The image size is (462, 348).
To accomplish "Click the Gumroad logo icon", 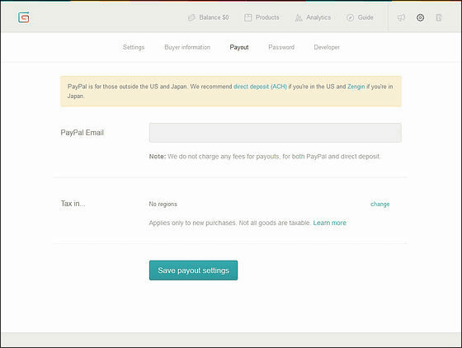I will tap(24, 17).
